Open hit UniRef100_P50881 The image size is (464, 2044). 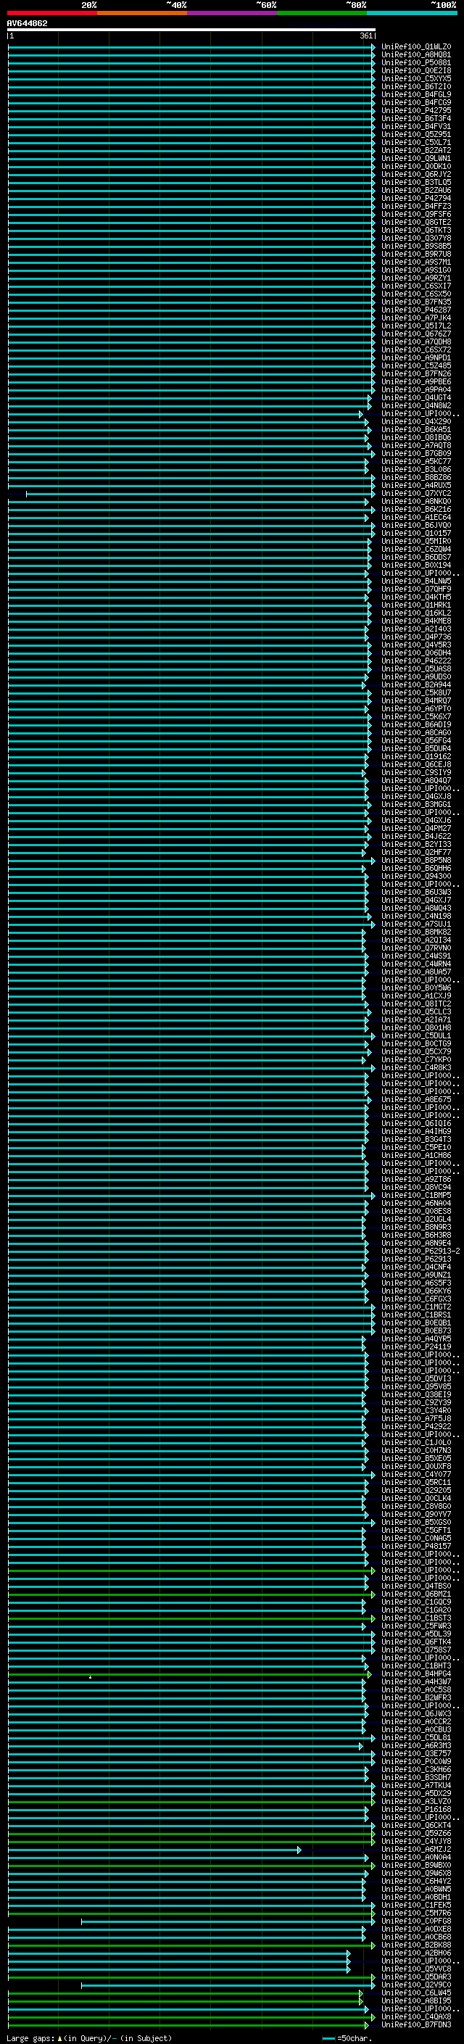(415, 62)
